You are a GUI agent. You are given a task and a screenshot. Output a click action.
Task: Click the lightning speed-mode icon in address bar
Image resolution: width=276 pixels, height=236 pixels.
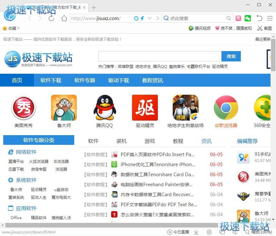tap(142, 18)
